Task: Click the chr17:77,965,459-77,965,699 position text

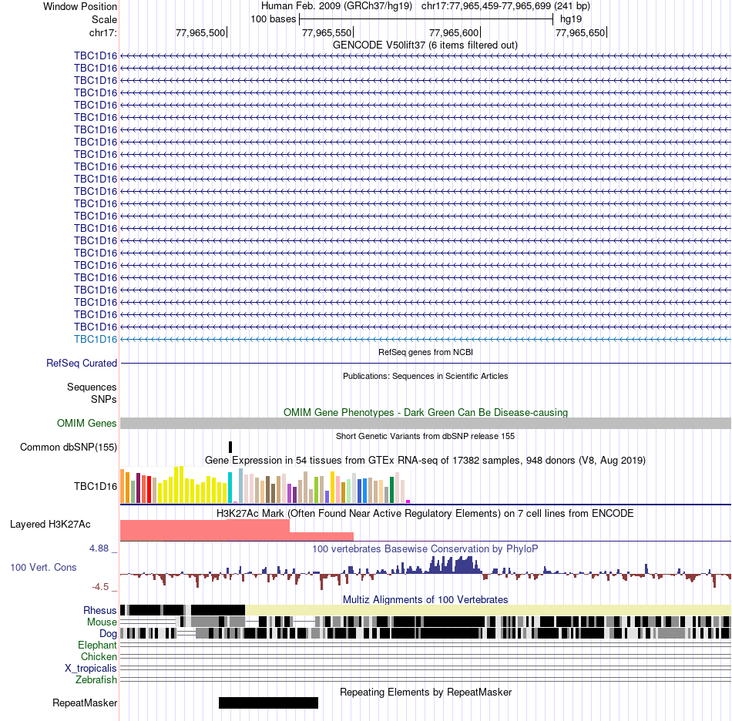Action: pos(486,6)
